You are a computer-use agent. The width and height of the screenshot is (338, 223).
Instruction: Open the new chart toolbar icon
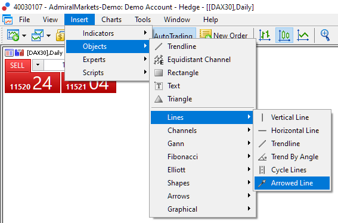click(13, 35)
